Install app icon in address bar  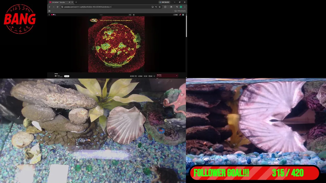pos(153,7)
